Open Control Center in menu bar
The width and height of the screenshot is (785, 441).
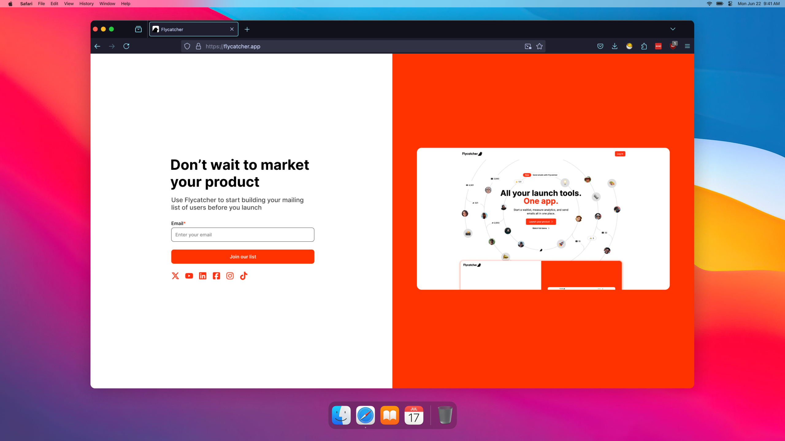tap(730, 4)
